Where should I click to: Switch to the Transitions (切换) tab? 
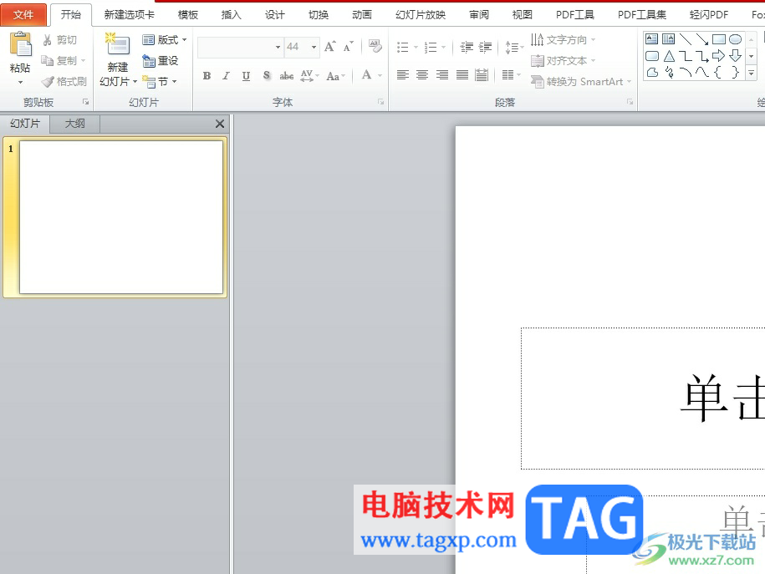pos(319,15)
